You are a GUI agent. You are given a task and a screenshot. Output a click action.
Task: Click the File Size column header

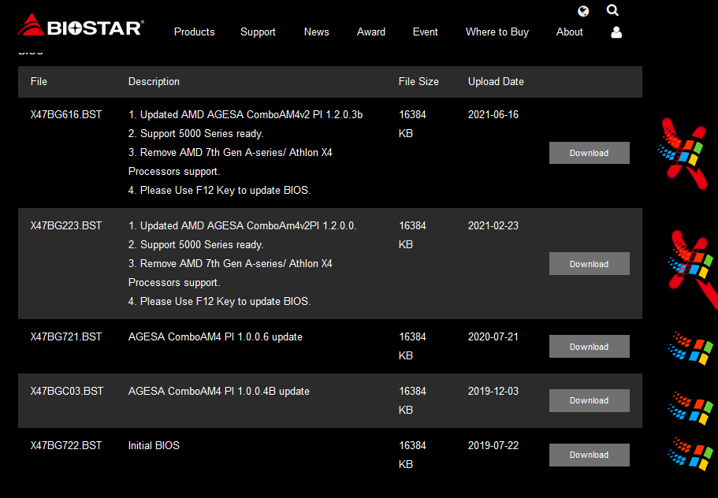(x=419, y=81)
